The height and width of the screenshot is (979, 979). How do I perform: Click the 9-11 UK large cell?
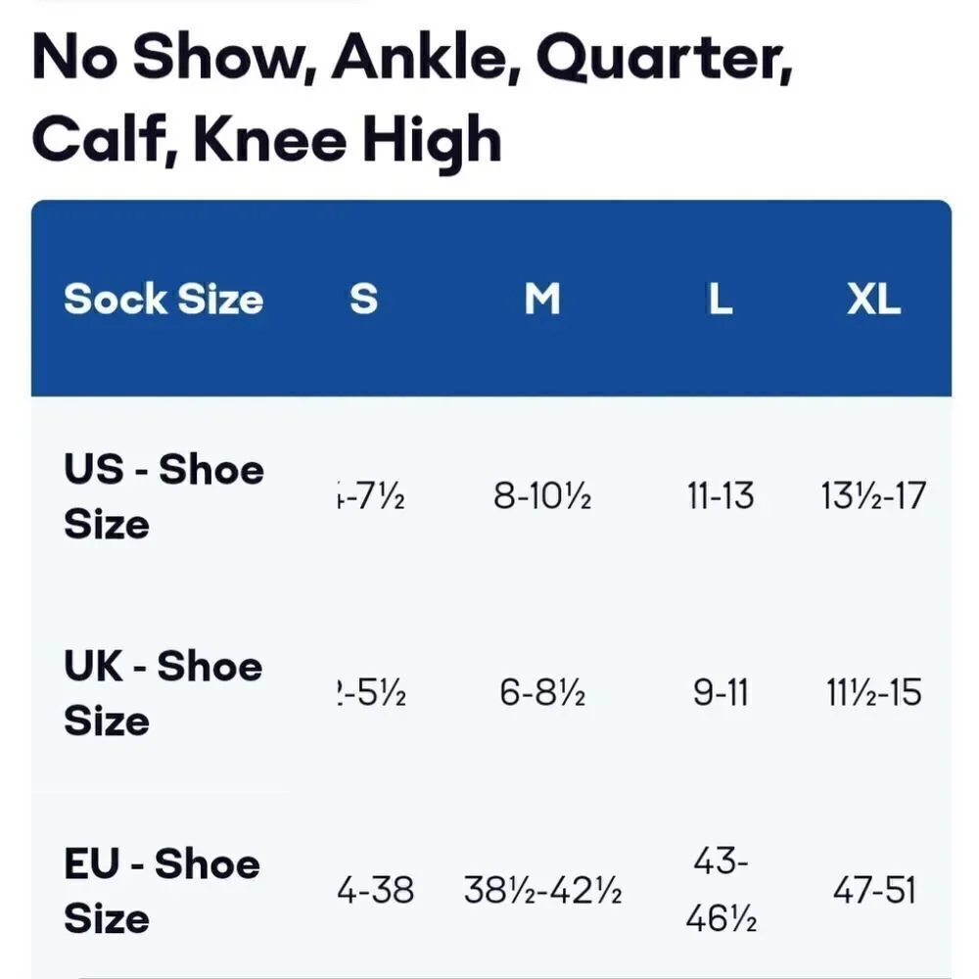coord(721,693)
